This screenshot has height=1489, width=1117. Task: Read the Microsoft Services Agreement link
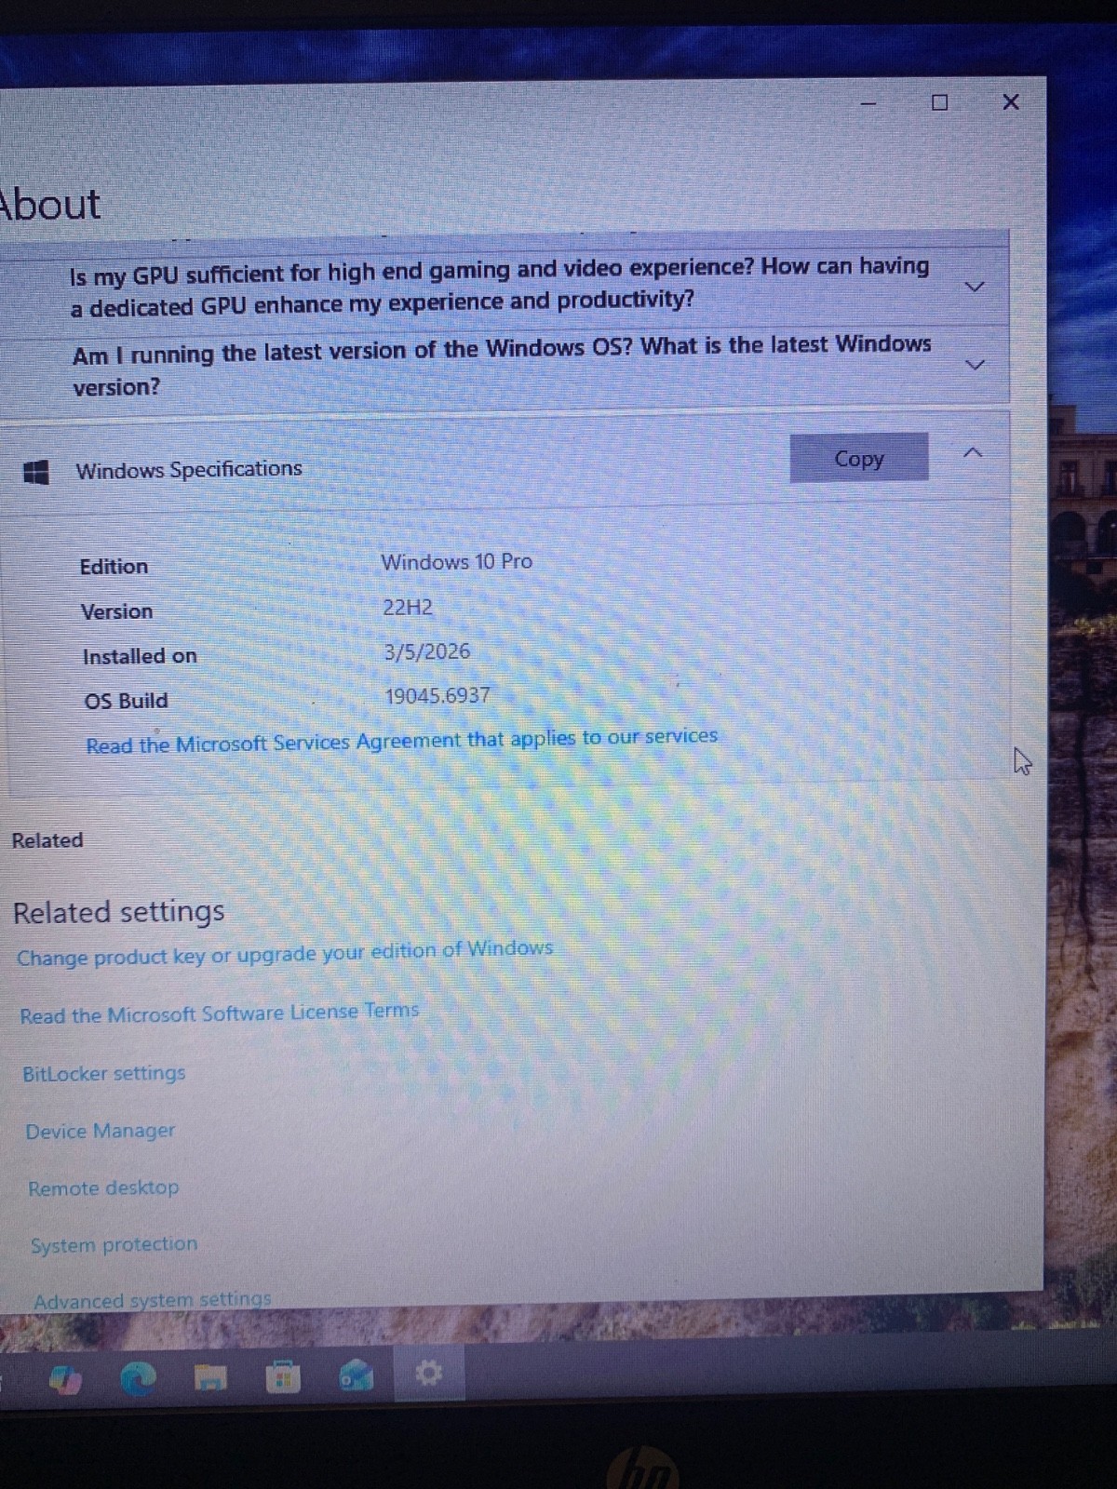[401, 741]
